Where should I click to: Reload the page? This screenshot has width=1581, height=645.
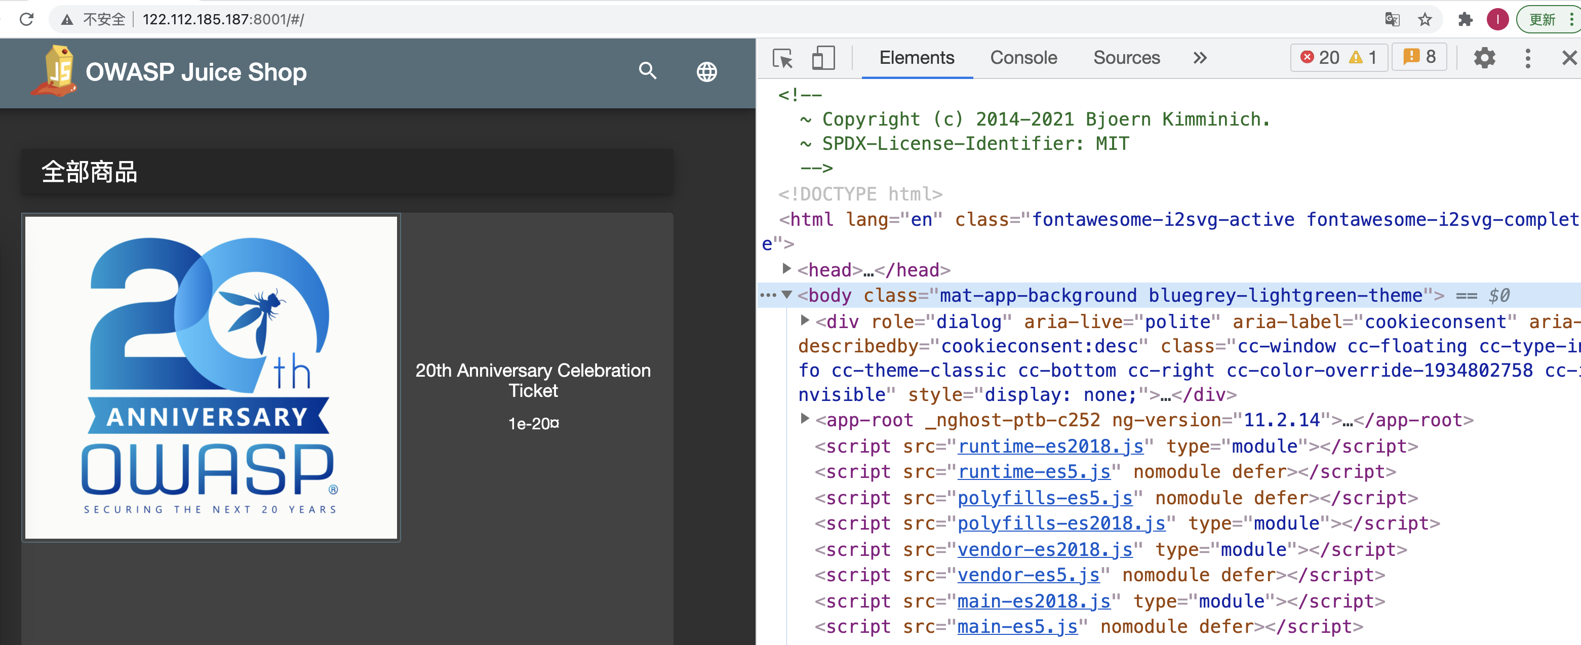(x=26, y=20)
